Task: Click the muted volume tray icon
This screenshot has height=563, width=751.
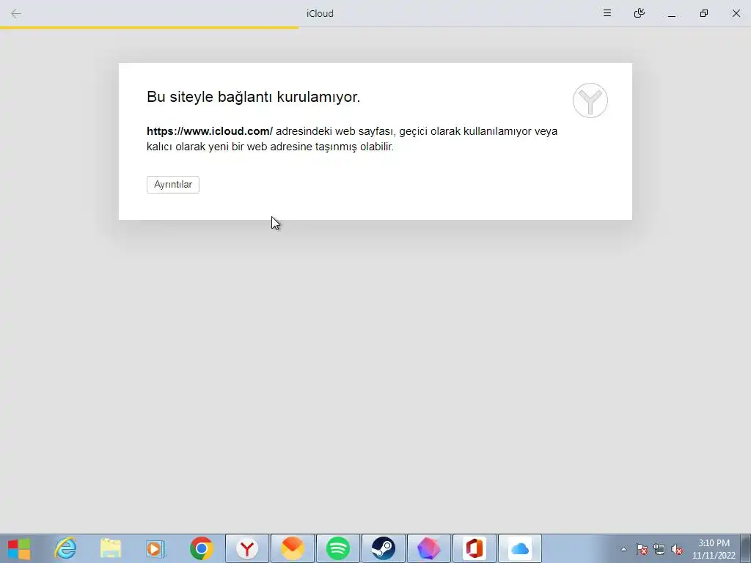Action: [677, 549]
